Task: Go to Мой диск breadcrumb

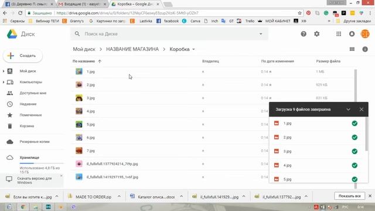Action: [x=84, y=49]
